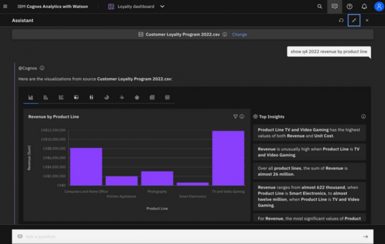Click the data source file icon
The width and height of the screenshot is (385, 244).
click(141, 34)
